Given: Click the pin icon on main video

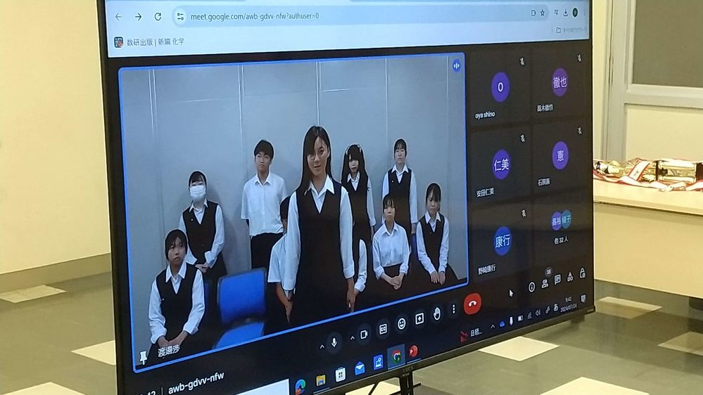Looking at the screenshot, I should [144, 357].
